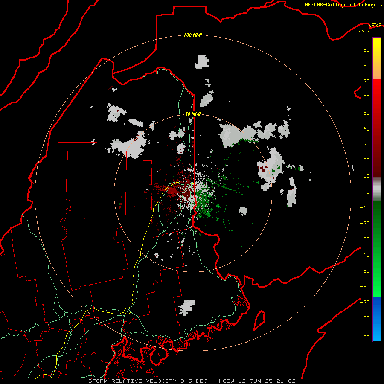Image resolution: width=384 pixels, height=384 pixels.
Task: Click the '20' value on the velocity scale
Action: (x=367, y=160)
